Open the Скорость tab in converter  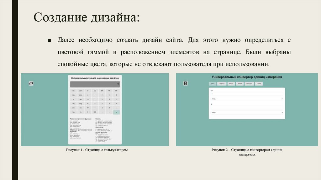pos(222,84)
